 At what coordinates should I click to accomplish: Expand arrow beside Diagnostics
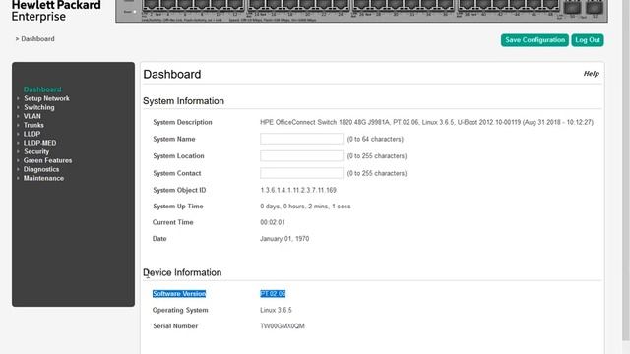point(18,169)
